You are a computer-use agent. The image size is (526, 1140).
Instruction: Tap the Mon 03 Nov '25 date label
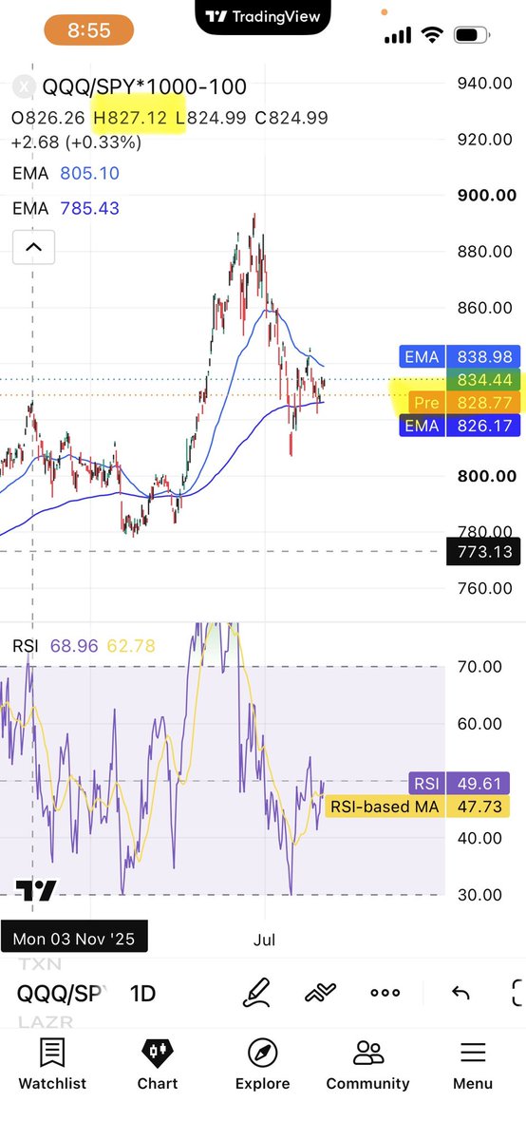[74, 939]
